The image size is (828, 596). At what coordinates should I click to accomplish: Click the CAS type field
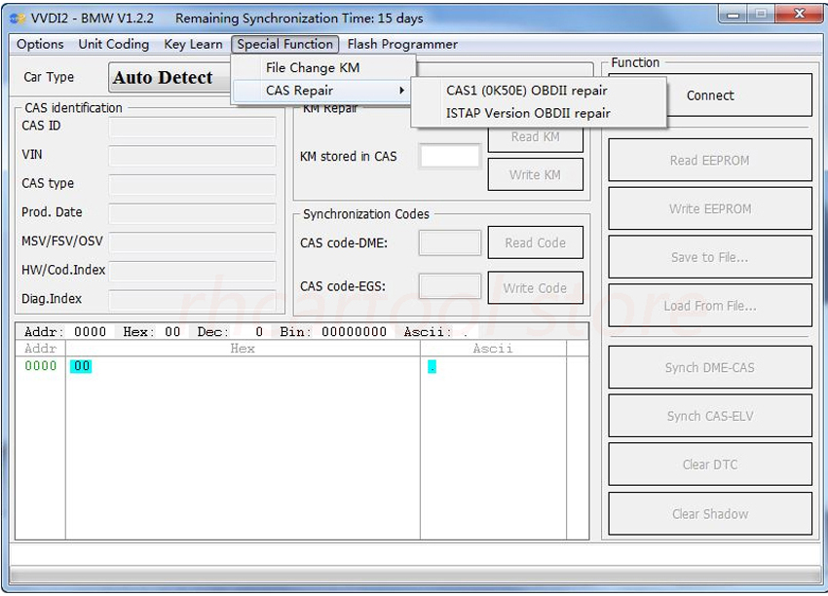(192, 185)
